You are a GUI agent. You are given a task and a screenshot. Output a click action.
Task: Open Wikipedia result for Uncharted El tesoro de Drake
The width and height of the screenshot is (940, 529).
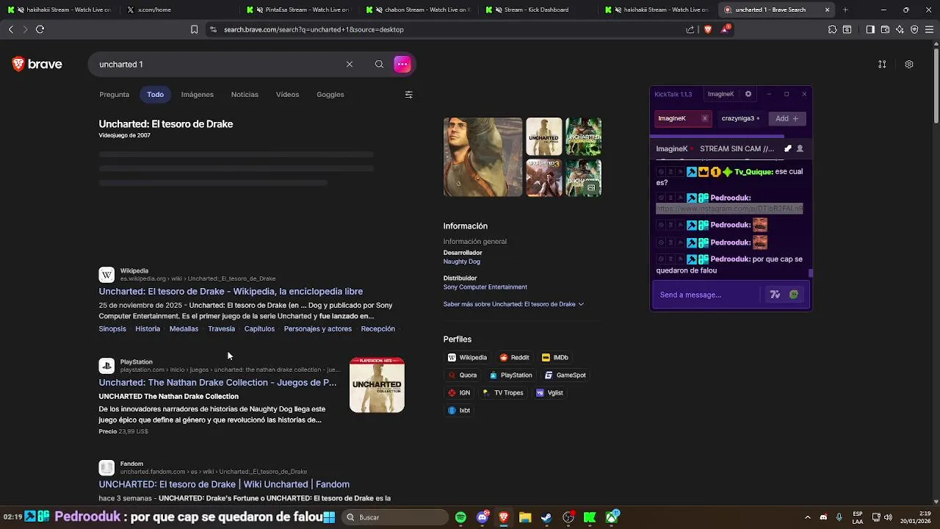[x=231, y=292]
